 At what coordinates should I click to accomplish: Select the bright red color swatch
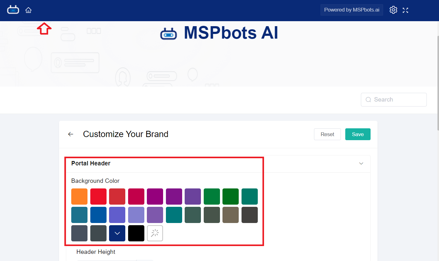98,197
